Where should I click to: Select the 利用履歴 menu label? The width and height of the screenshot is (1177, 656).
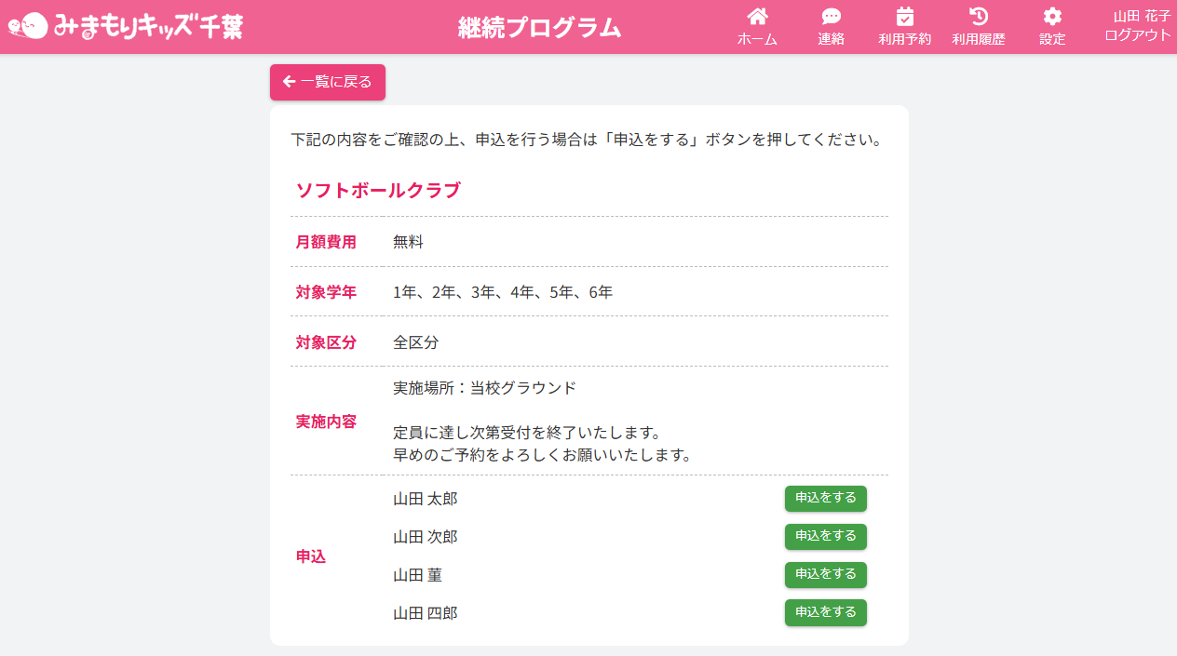click(978, 39)
